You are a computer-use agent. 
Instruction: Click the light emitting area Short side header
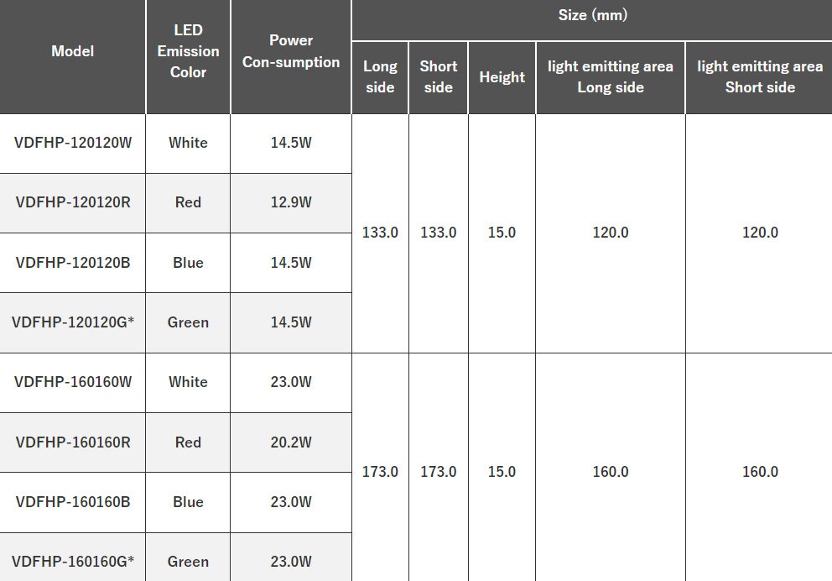click(760, 77)
